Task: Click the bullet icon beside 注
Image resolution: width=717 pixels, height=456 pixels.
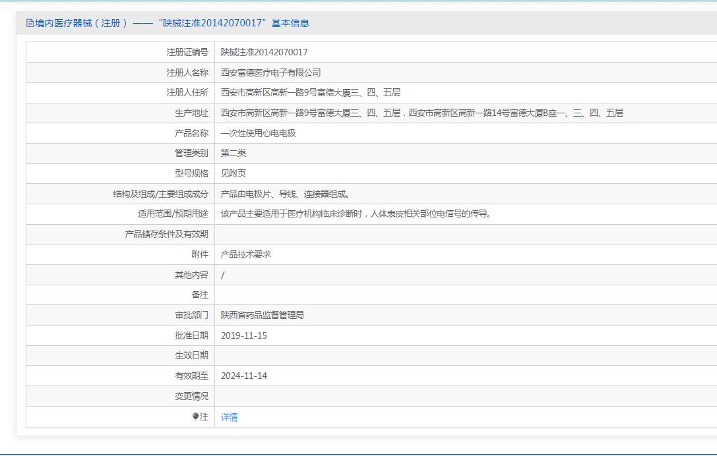Action: pos(195,416)
